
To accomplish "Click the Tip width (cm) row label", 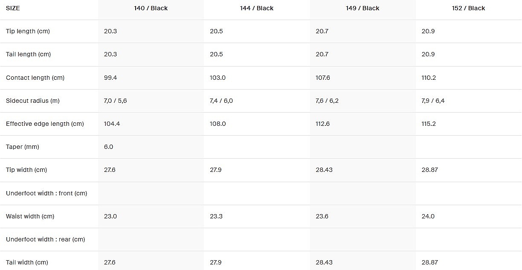I will click(x=26, y=170).
